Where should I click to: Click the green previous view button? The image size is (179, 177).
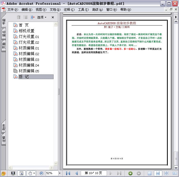pos(130,173)
